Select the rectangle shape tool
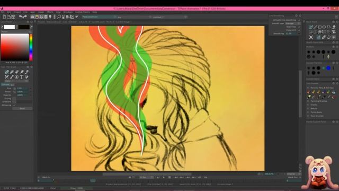The width and height of the screenshot is (339, 191). [320, 27]
